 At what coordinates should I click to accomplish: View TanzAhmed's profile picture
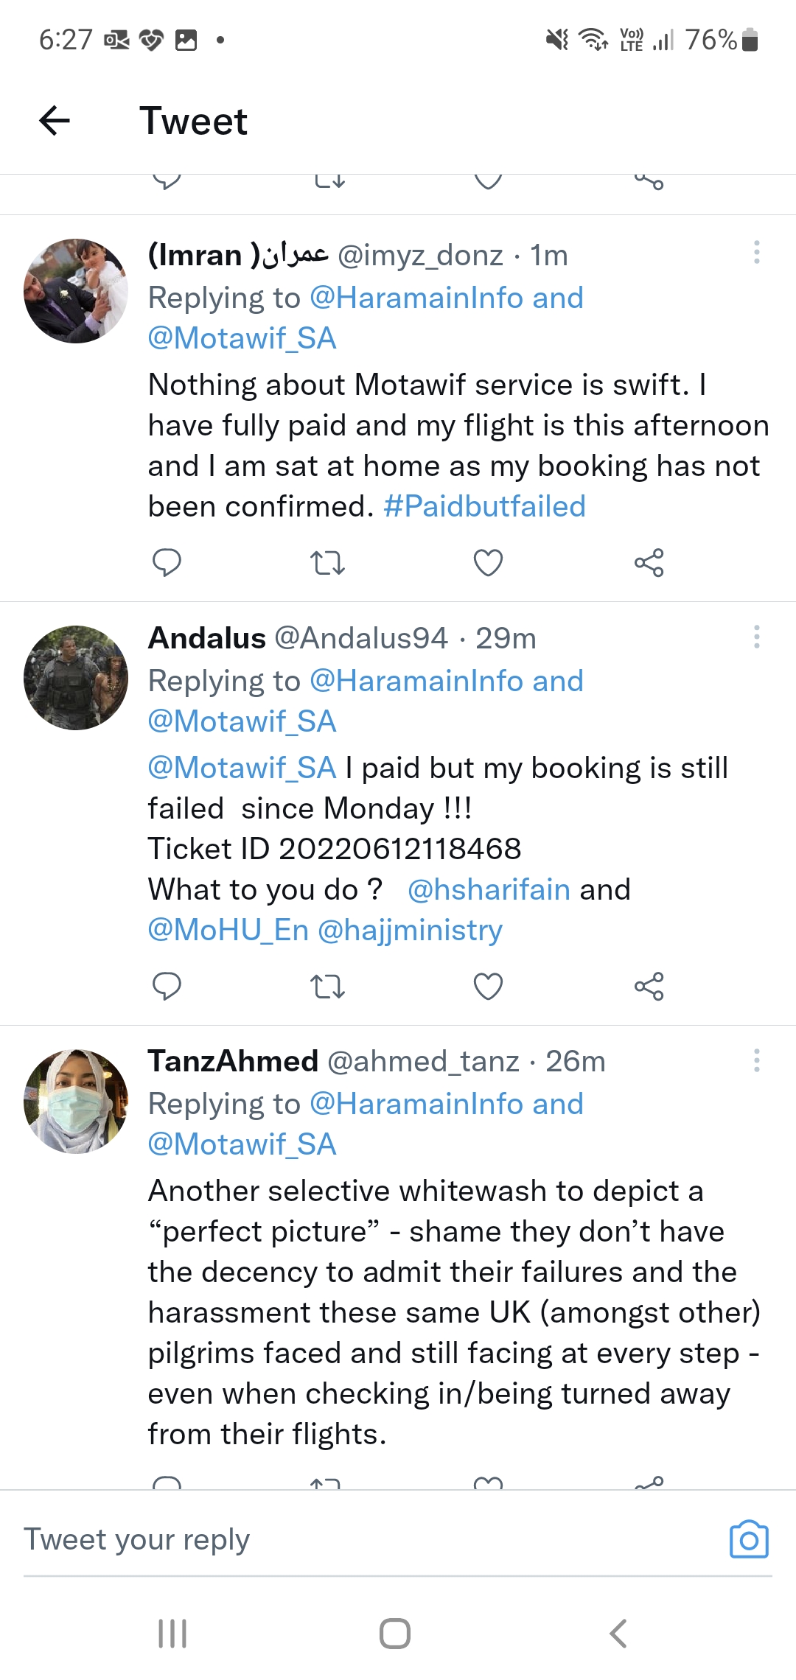pyautogui.click(x=76, y=1102)
